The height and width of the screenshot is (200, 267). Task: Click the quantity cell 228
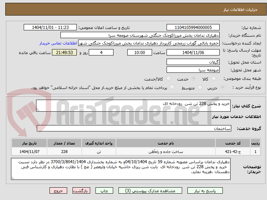point(64,152)
